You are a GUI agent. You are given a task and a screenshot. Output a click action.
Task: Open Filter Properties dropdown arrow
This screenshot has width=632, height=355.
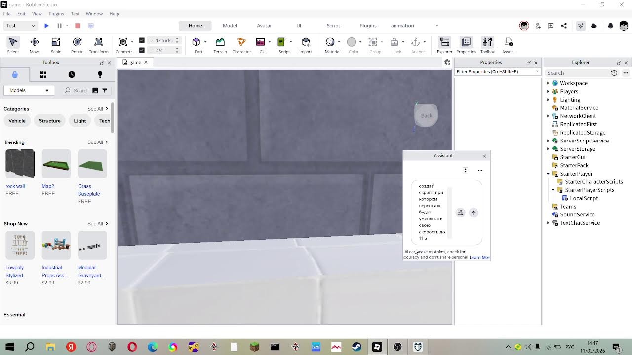[x=537, y=72]
